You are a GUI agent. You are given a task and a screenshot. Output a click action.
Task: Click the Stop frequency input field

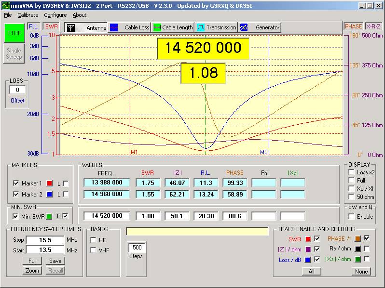[x=45, y=240]
